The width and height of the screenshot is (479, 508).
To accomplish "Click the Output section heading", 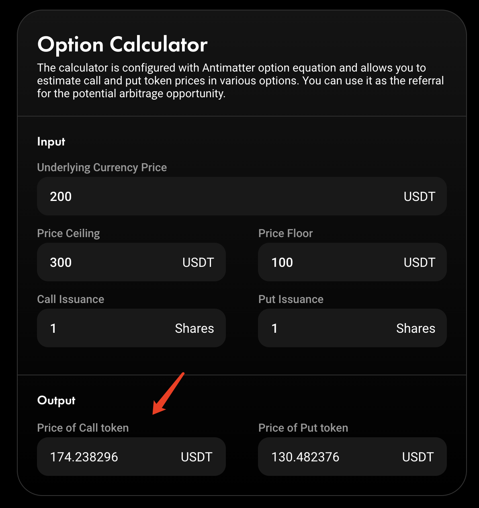I will (56, 401).
